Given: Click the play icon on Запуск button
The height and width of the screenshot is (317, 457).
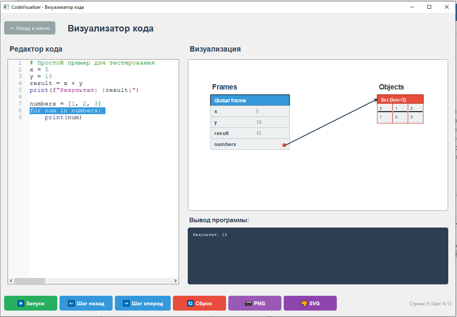Looking at the screenshot, I should pos(20,303).
